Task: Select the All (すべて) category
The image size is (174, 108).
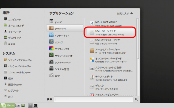Action: [65, 21]
